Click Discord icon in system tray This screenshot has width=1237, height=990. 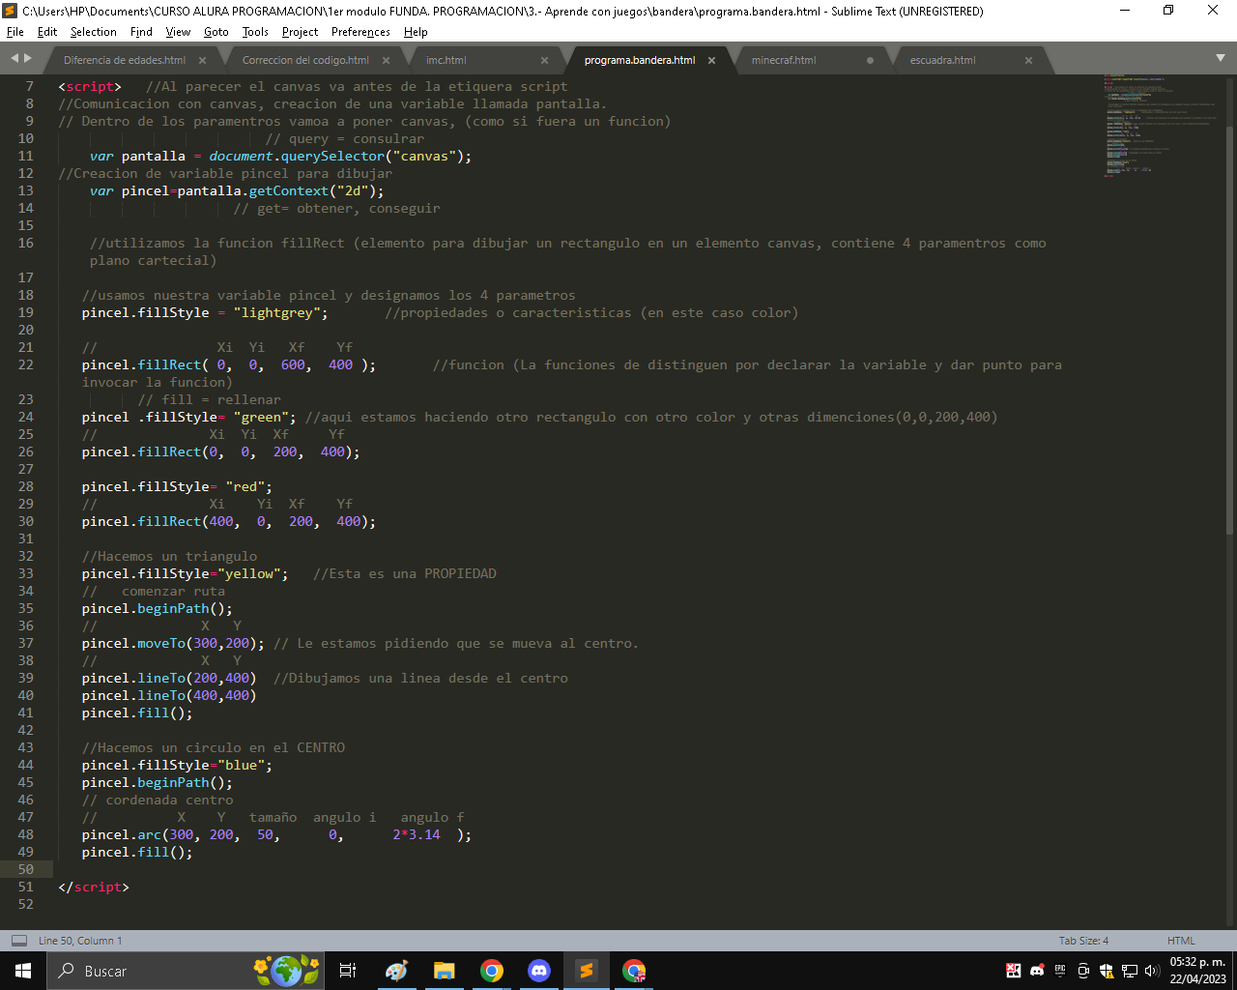point(1037,971)
